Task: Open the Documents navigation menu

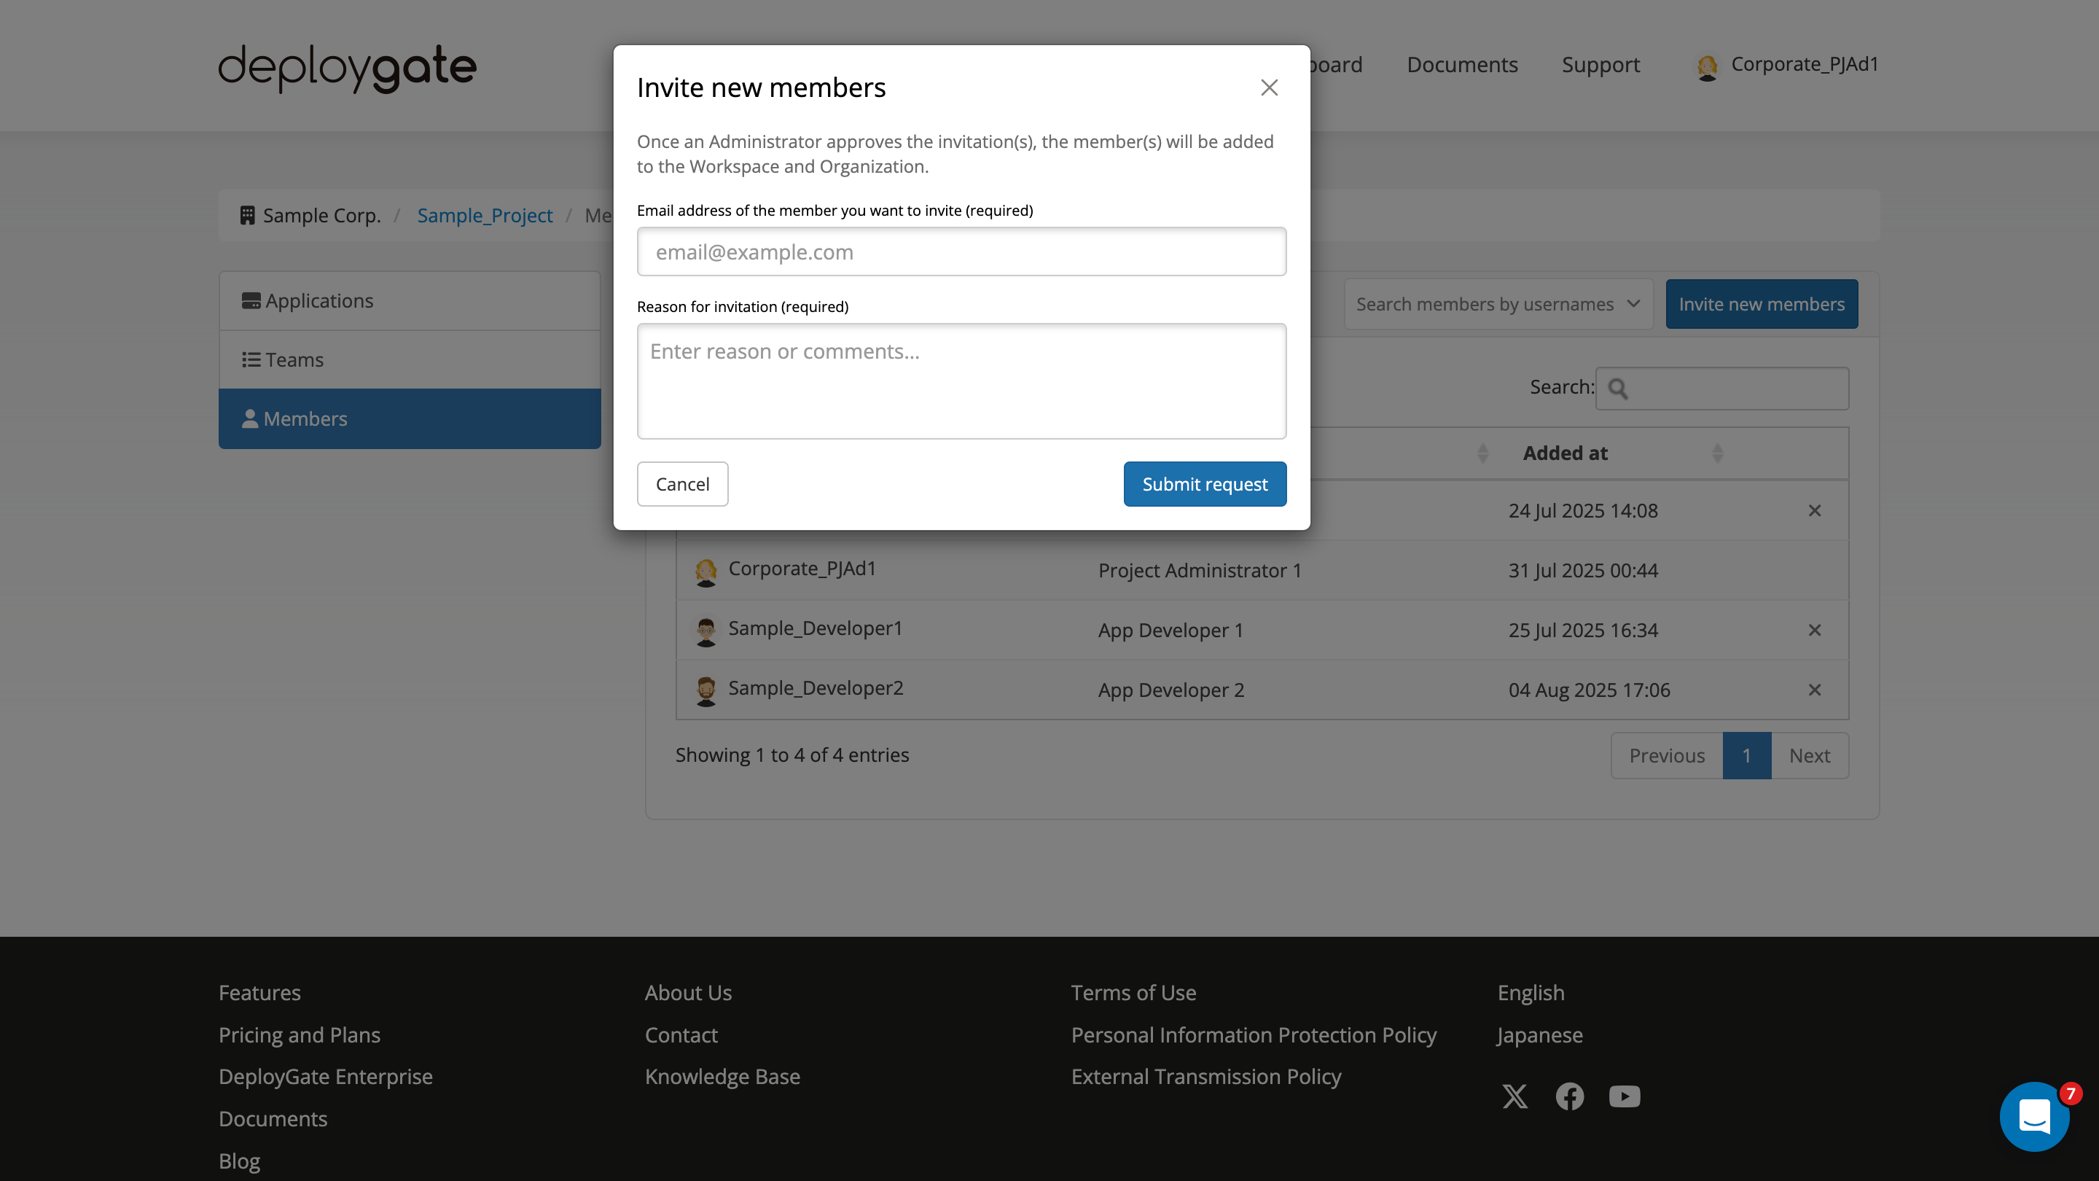Action: [x=1462, y=64]
